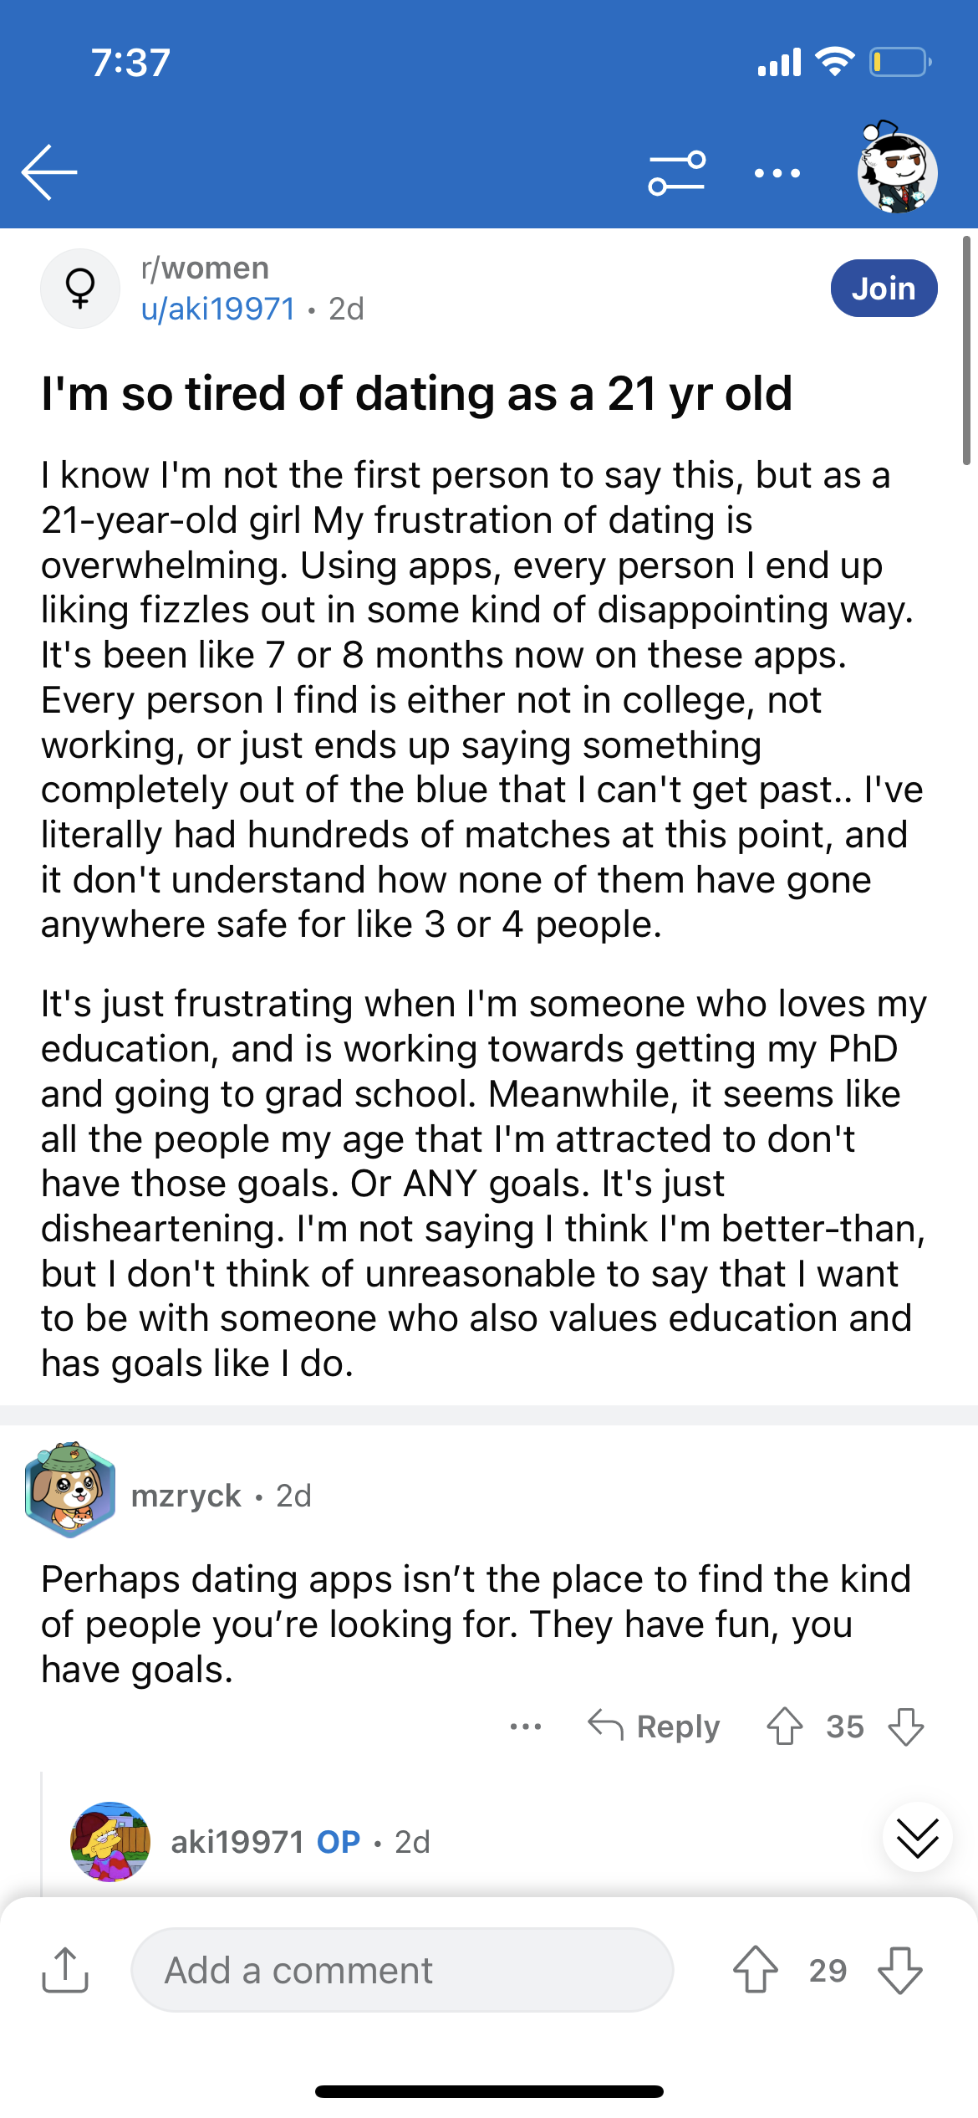The height and width of the screenshot is (2118, 978).
Task: Open u/aki19971 profile link
Action: click(x=218, y=309)
